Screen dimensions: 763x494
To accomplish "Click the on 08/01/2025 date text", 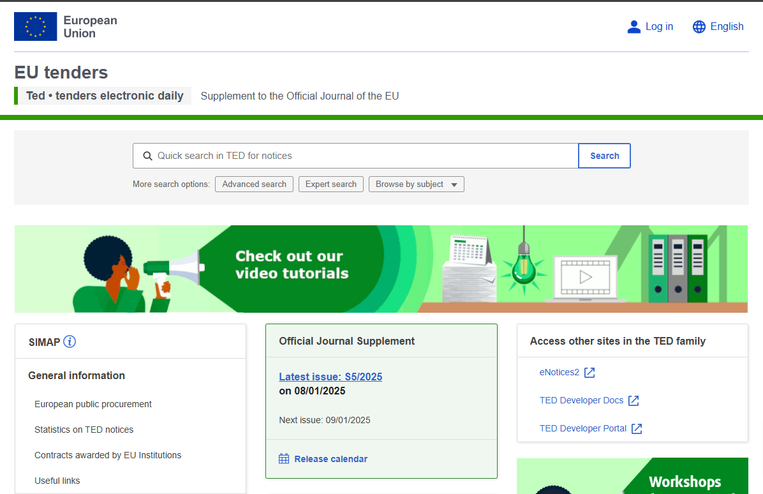I will pos(312,391).
